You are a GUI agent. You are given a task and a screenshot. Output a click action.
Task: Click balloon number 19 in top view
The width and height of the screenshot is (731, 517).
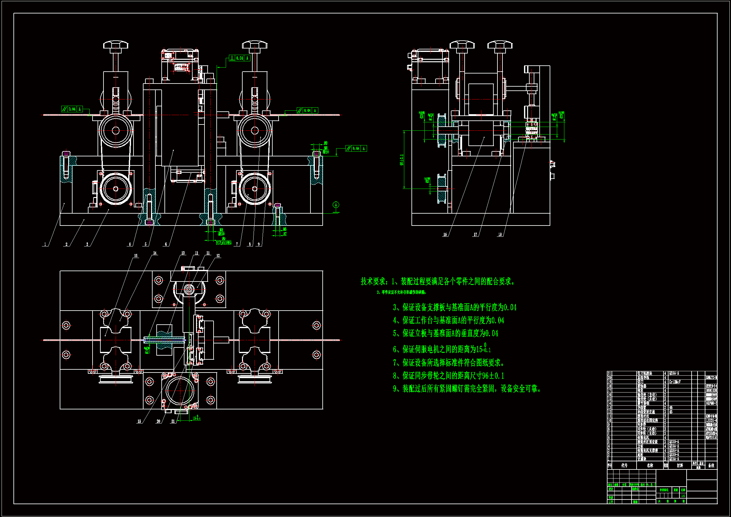coord(139,421)
